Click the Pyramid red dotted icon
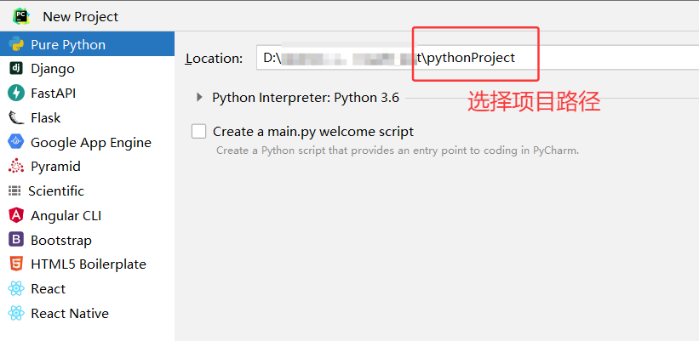Screen dimensions: 699x341 coord(16,166)
